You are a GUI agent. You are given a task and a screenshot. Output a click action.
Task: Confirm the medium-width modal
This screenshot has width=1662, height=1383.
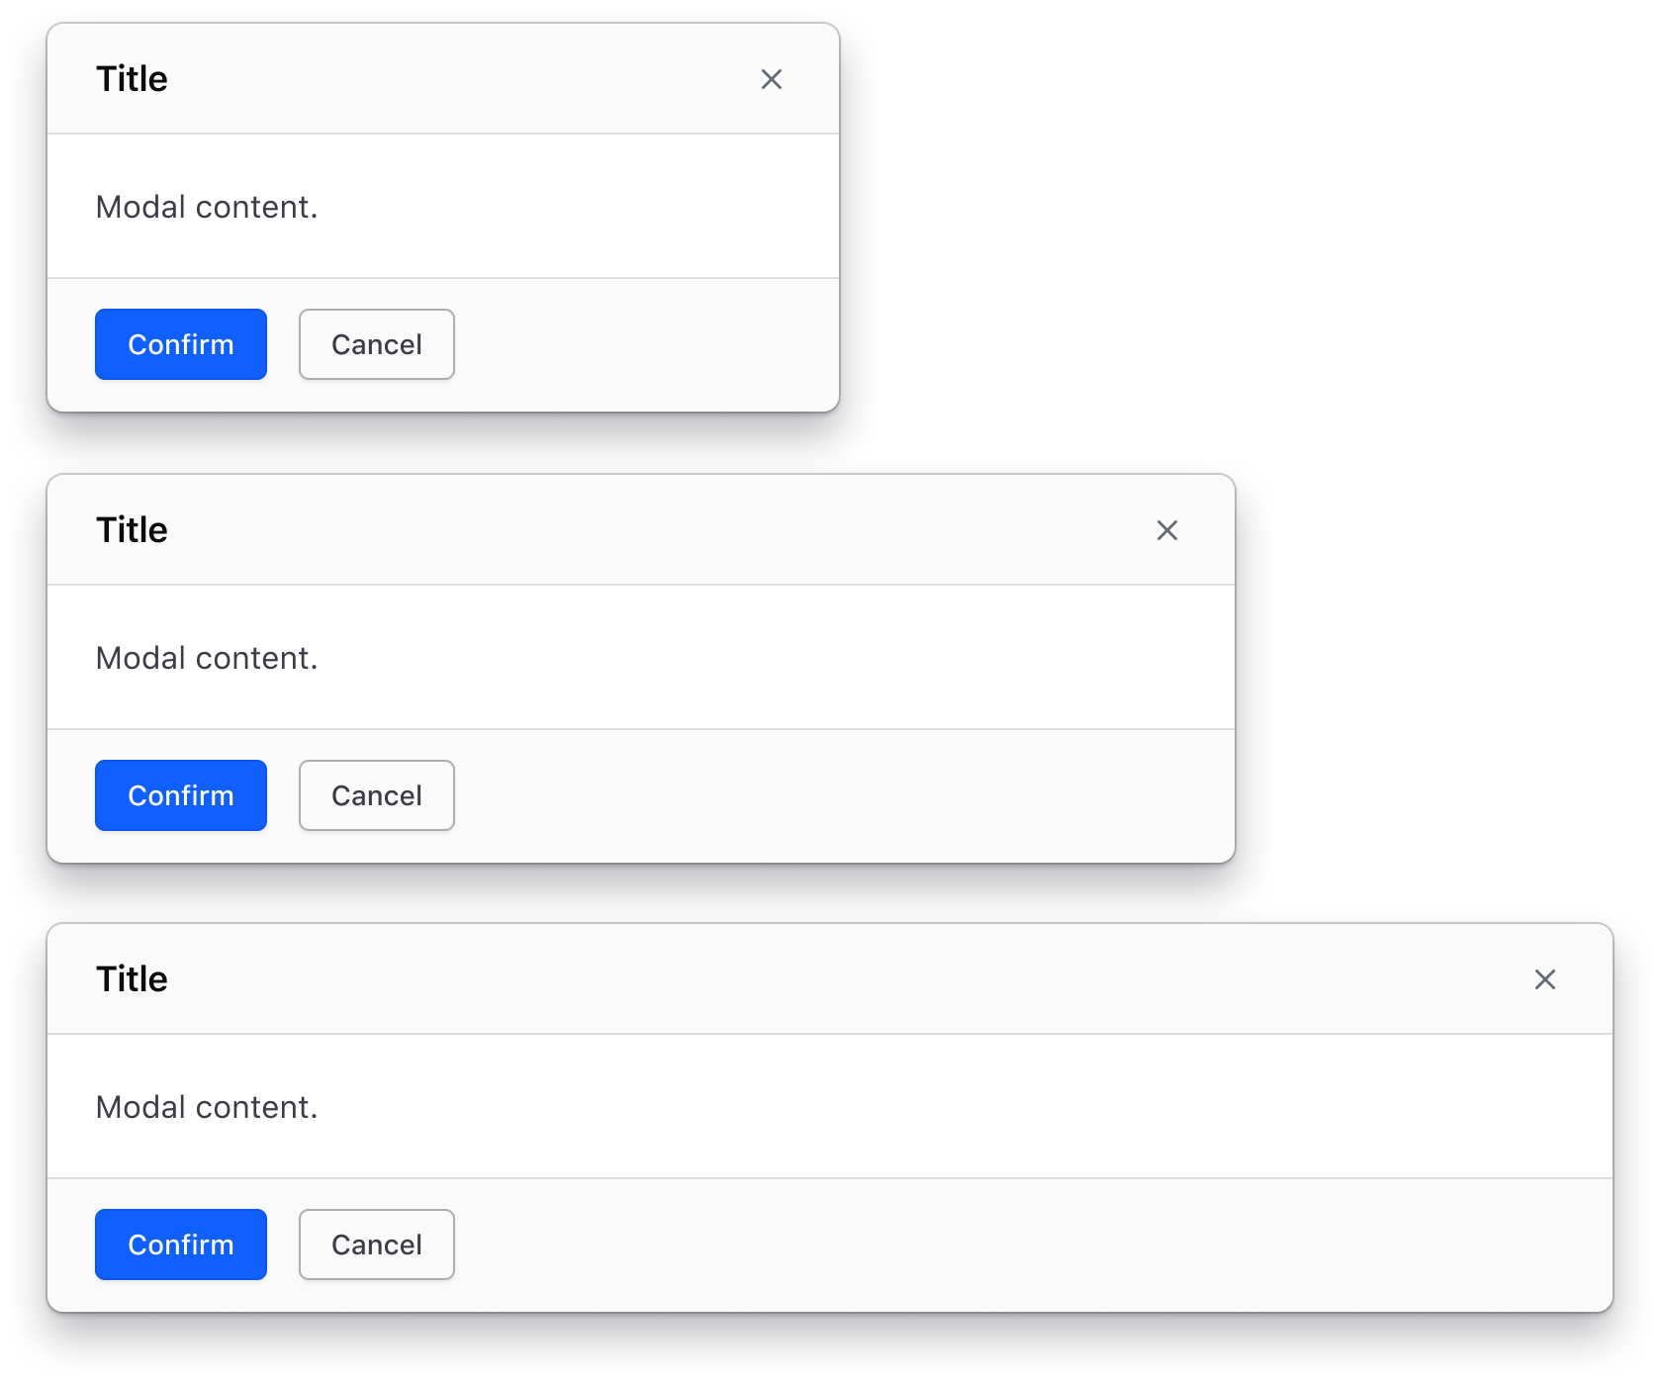click(180, 794)
